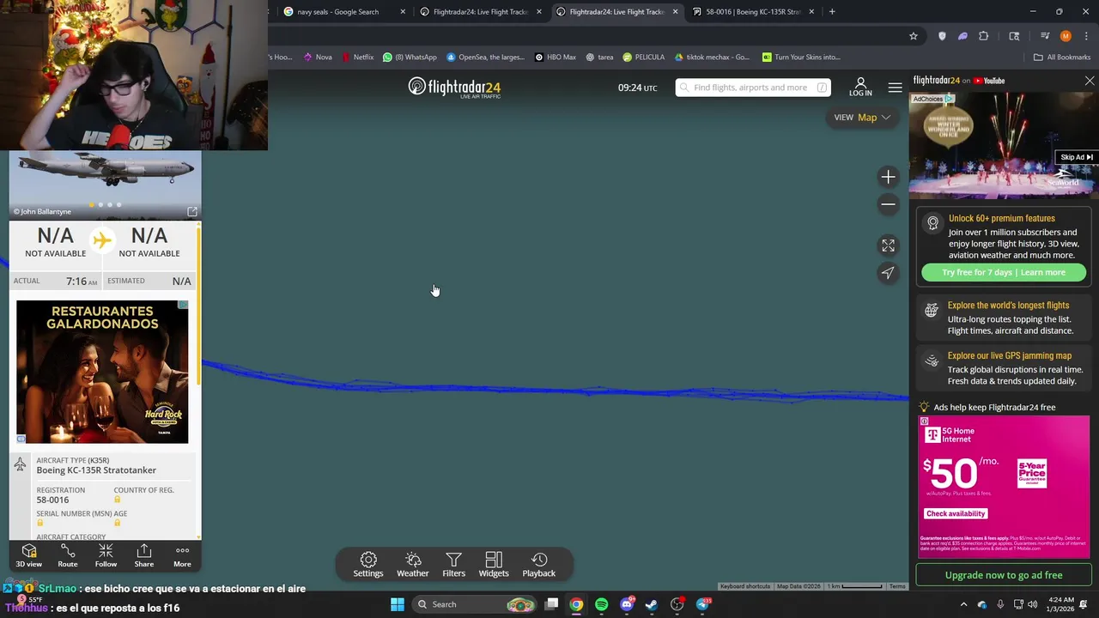The width and height of the screenshot is (1099, 618).
Task: Open PELICULA bookmark
Action: point(644,58)
